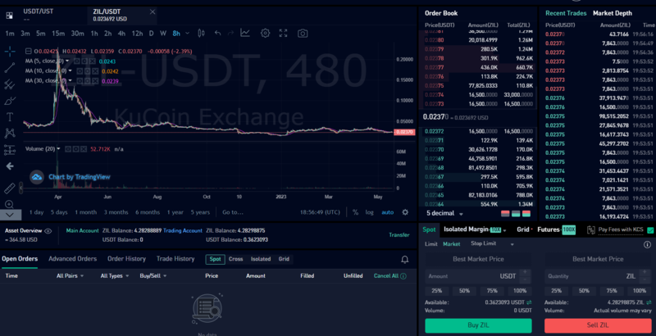
Task: Undo the last chart action
Action: [x=217, y=33]
